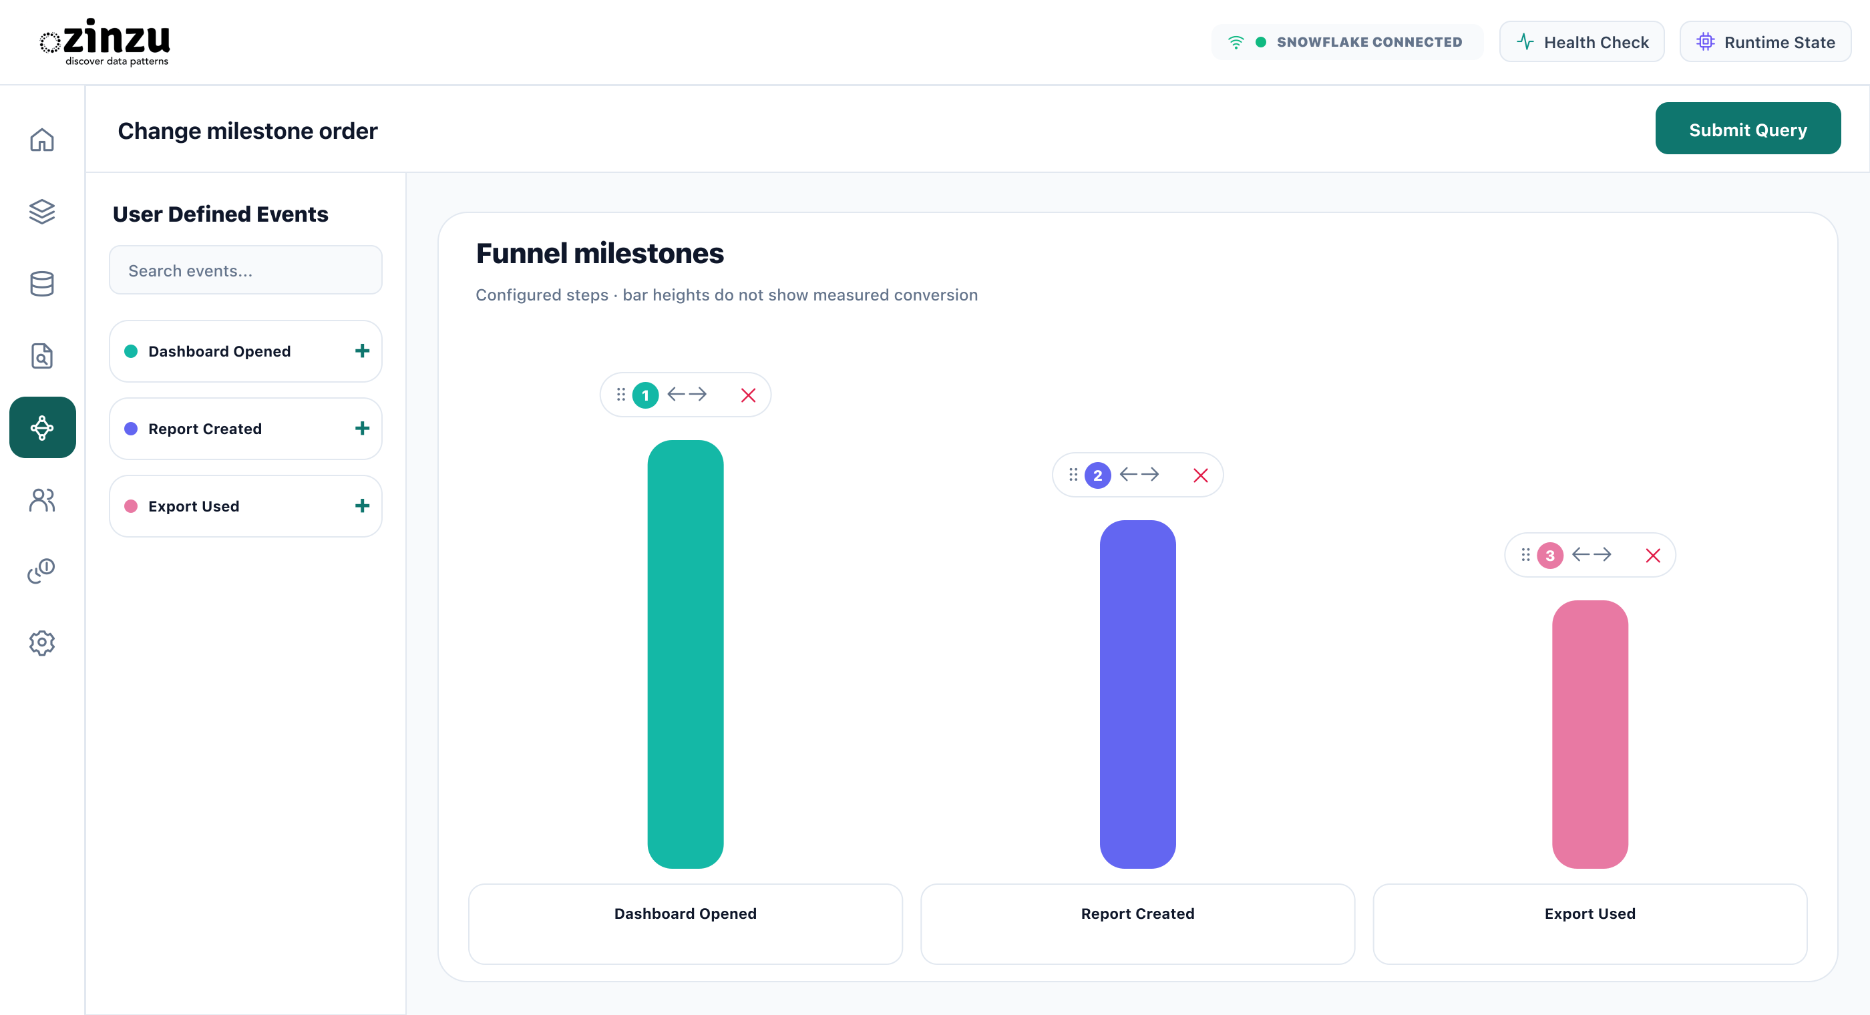Click the number 2 milestone badge

pyautogui.click(x=1097, y=475)
